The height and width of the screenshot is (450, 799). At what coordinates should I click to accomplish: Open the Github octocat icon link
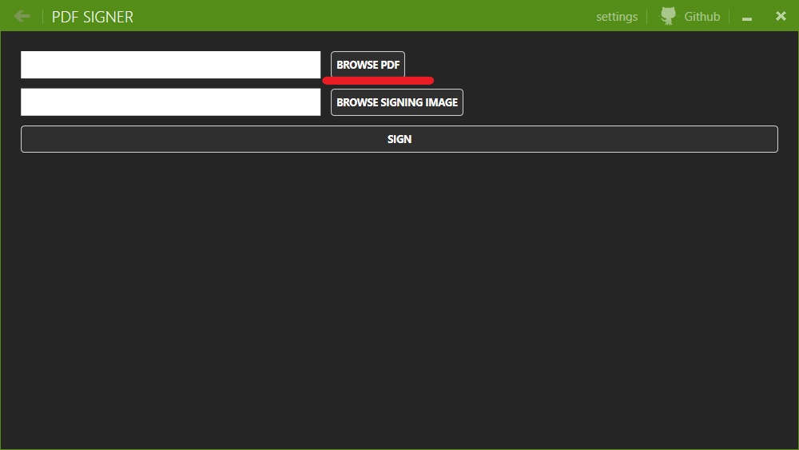pyautogui.click(x=668, y=16)
